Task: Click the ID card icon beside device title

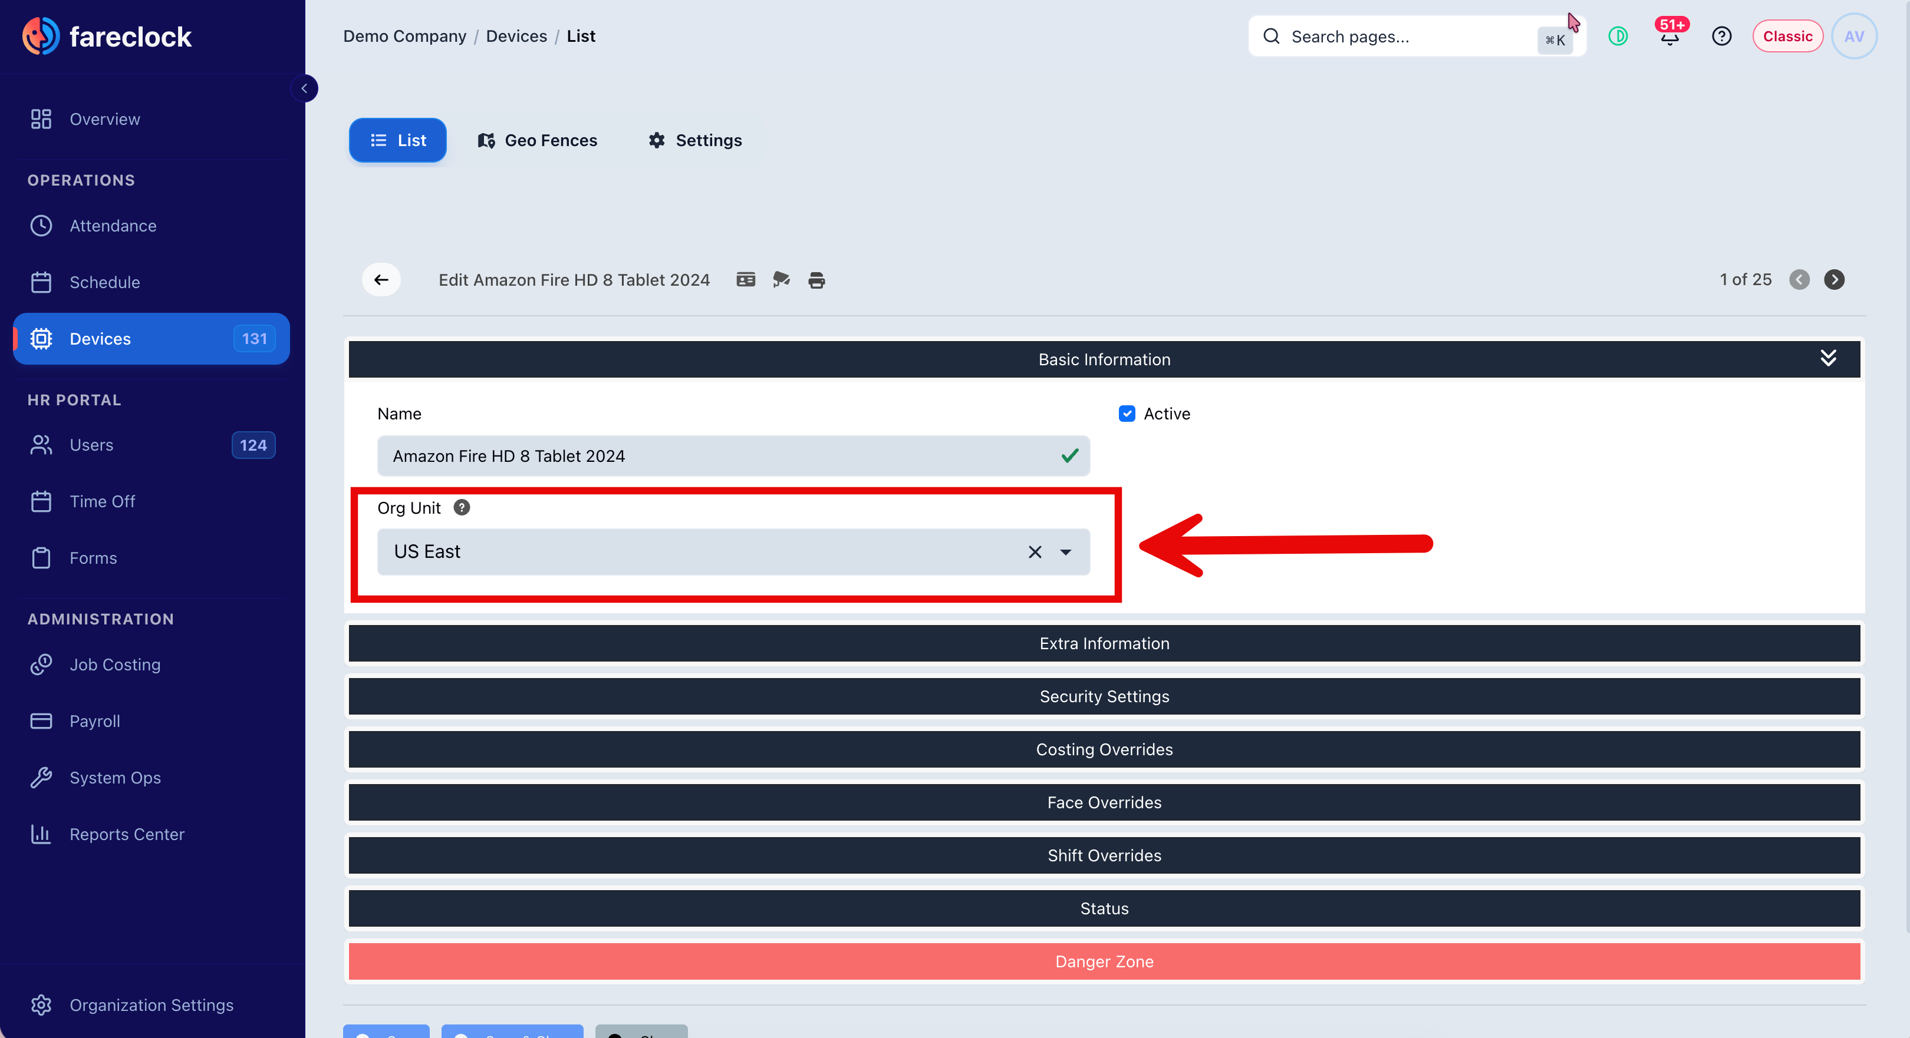Action: pos(745,279)
